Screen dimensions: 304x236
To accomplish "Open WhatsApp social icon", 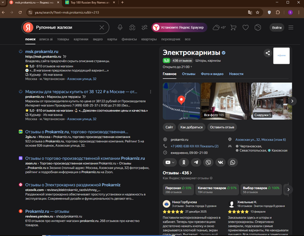I will click(232, 162).
